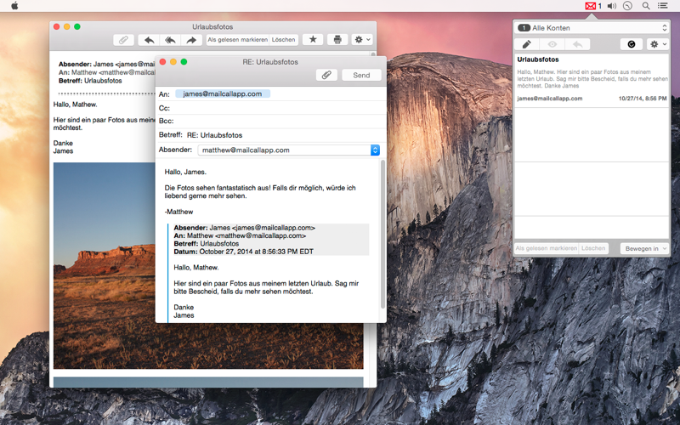Print the Urlaubsfotos email
The width and height of the screenshot is (680, 425).
click(337, 39)
